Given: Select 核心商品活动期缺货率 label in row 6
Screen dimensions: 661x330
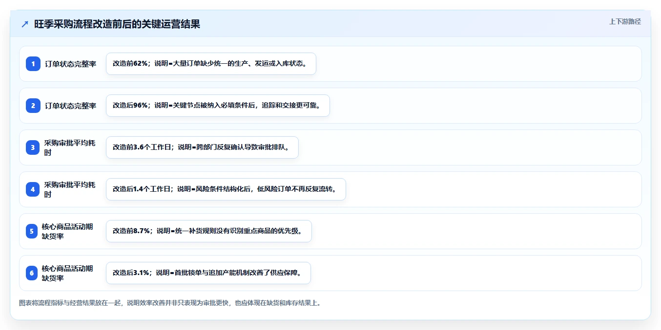Looking at the screenshot, I should click(67, 273).
